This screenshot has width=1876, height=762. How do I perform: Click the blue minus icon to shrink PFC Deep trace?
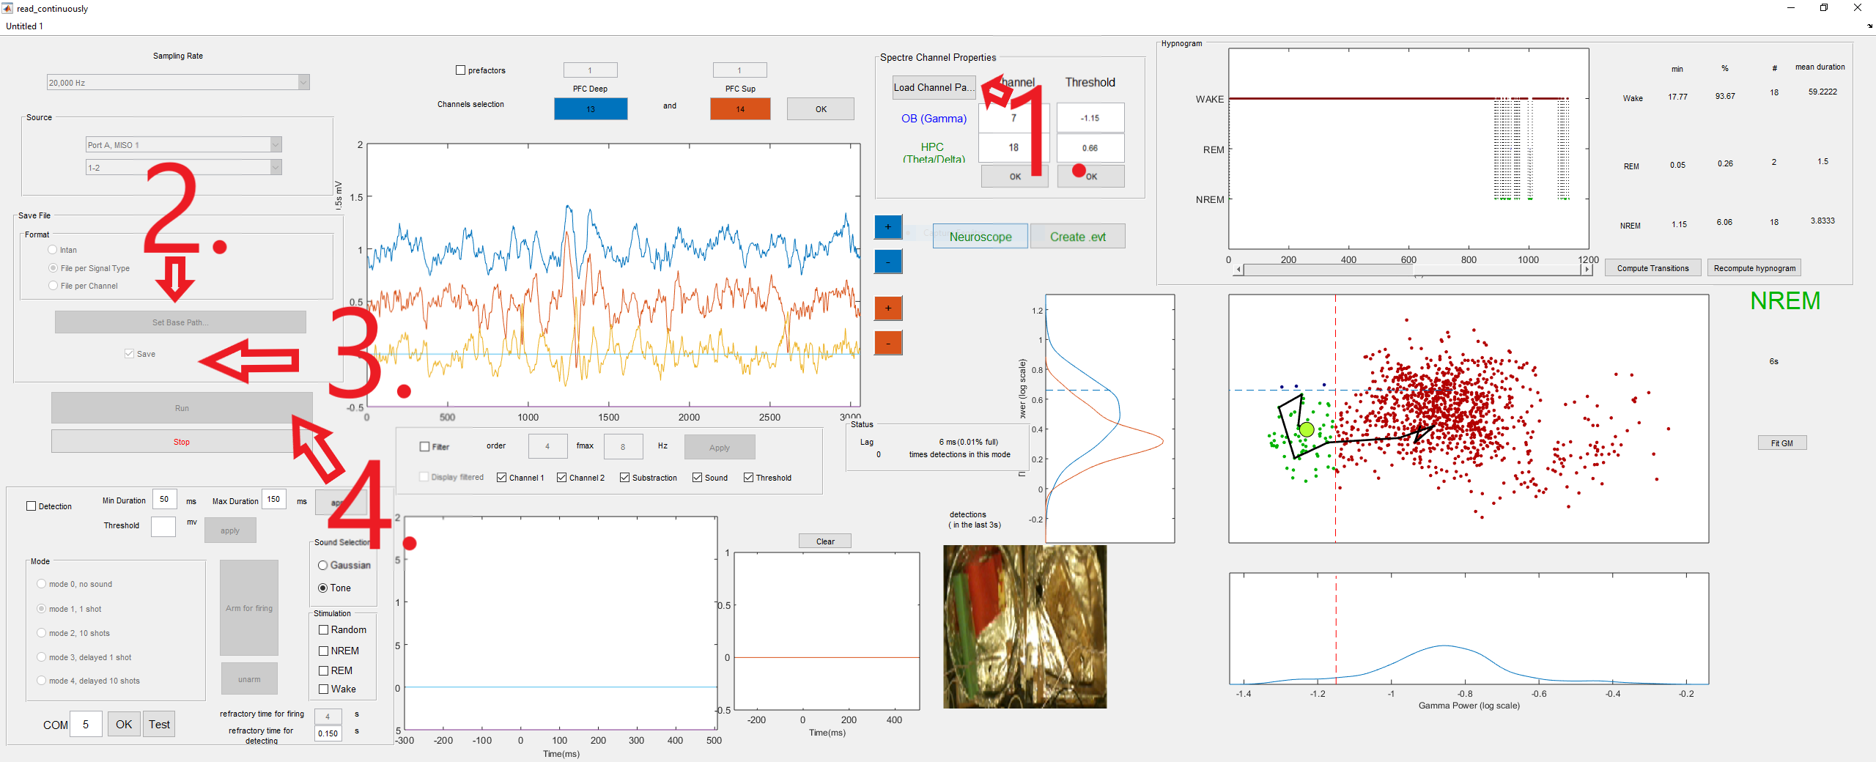887,261
